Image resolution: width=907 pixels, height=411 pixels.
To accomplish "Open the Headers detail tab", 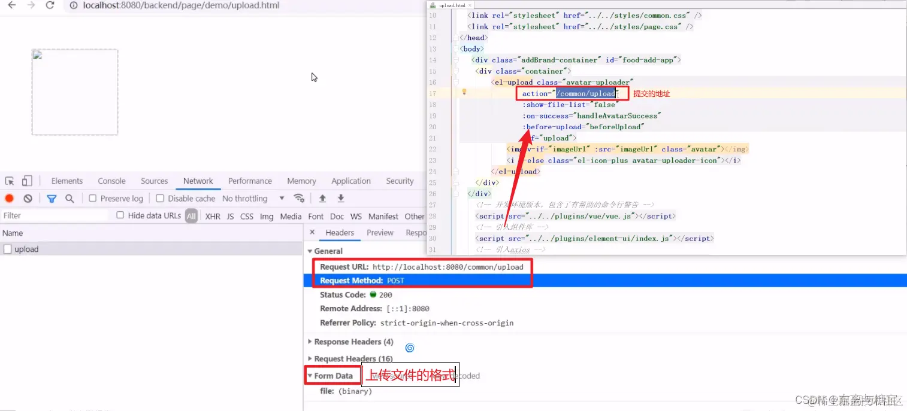I will tap(340, 233).
